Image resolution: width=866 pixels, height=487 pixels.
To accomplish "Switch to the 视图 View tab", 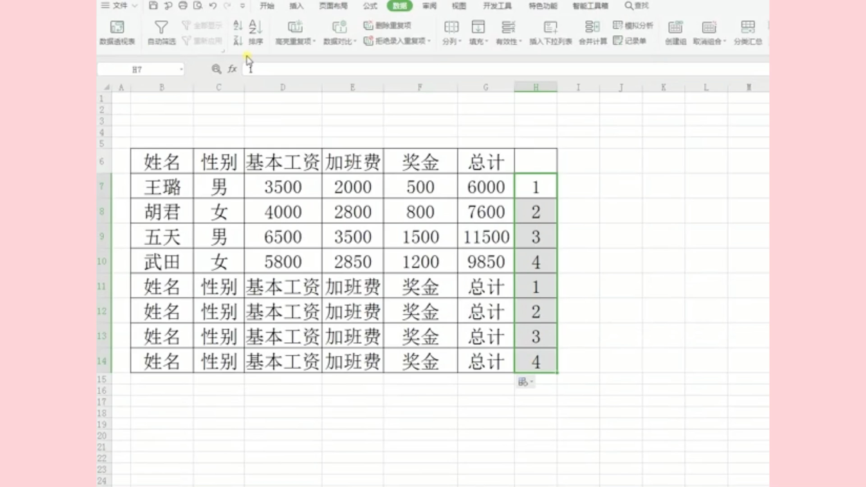I will tap(459, 5).
